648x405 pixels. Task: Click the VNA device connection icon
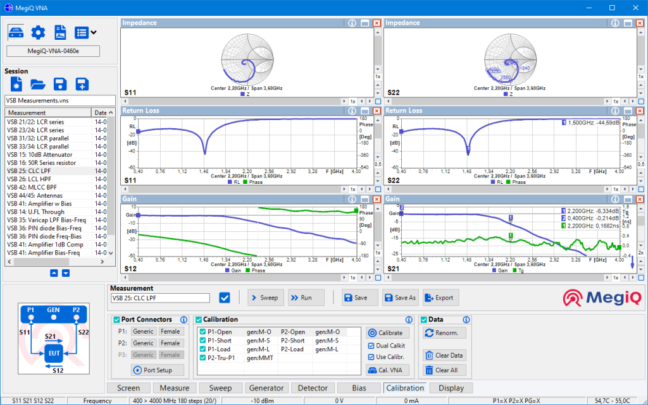[x=16, y=32]
